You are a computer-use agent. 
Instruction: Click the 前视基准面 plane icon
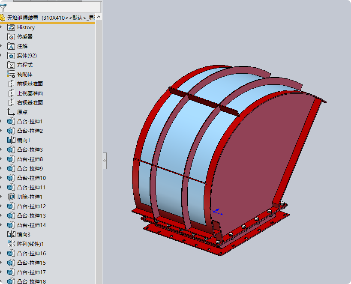pyautogui.click(x=11, y=84)
